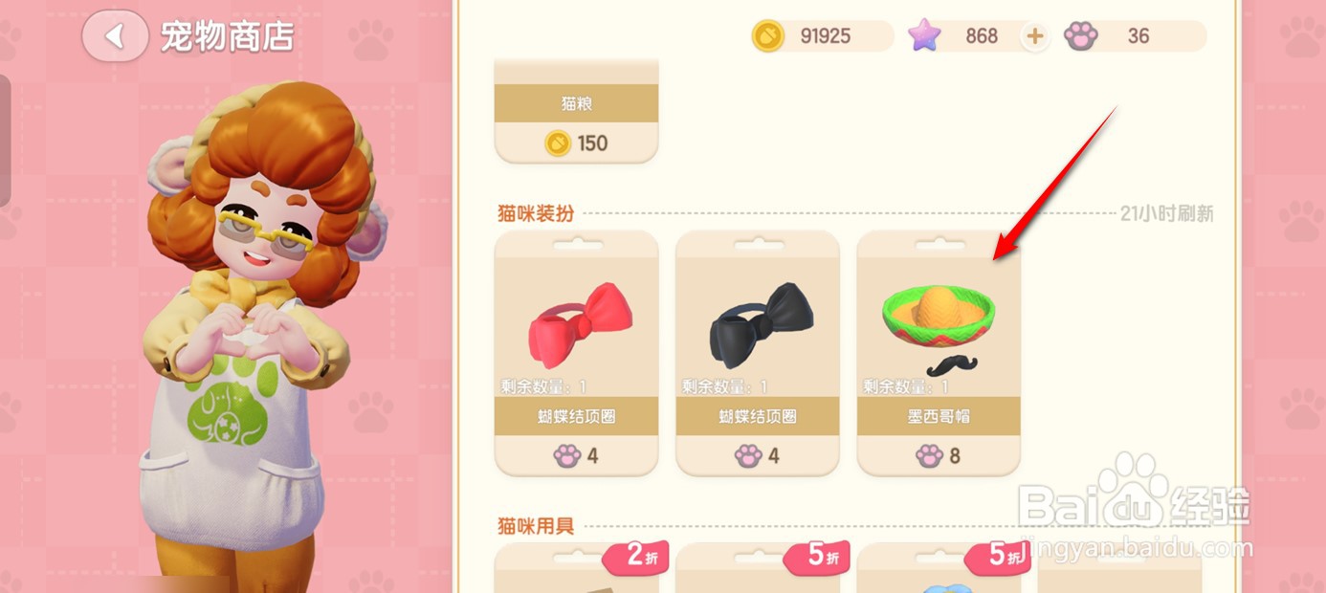Buy black bow collar for 4 paws
1326x593 pixels.
tap(758, 455)
